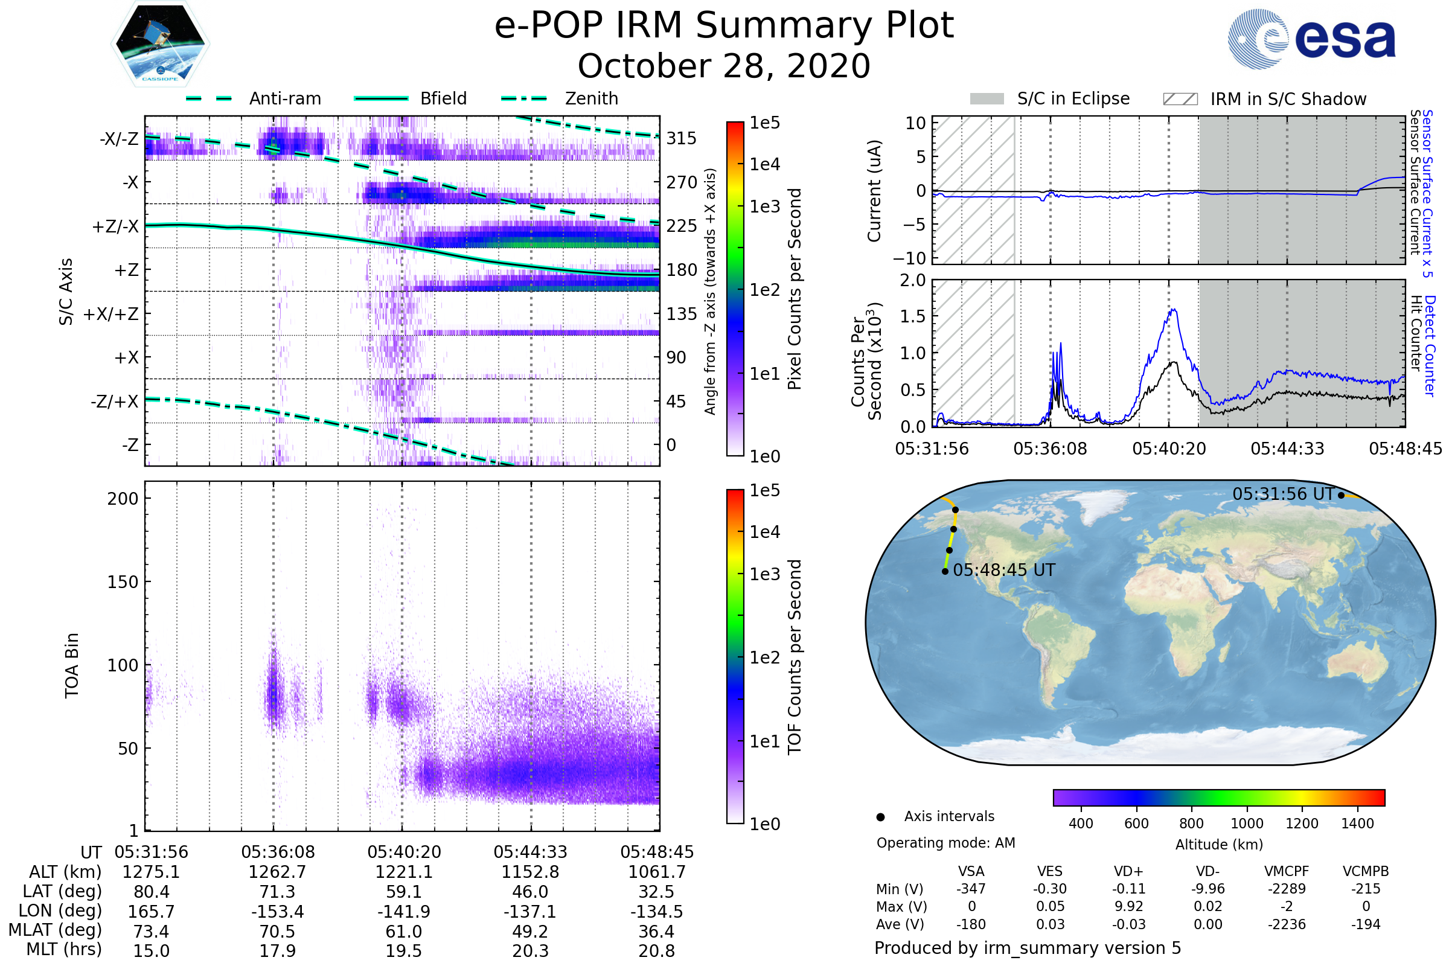
Task: Click the Bfield solid legend line
Action: (382, 98)
